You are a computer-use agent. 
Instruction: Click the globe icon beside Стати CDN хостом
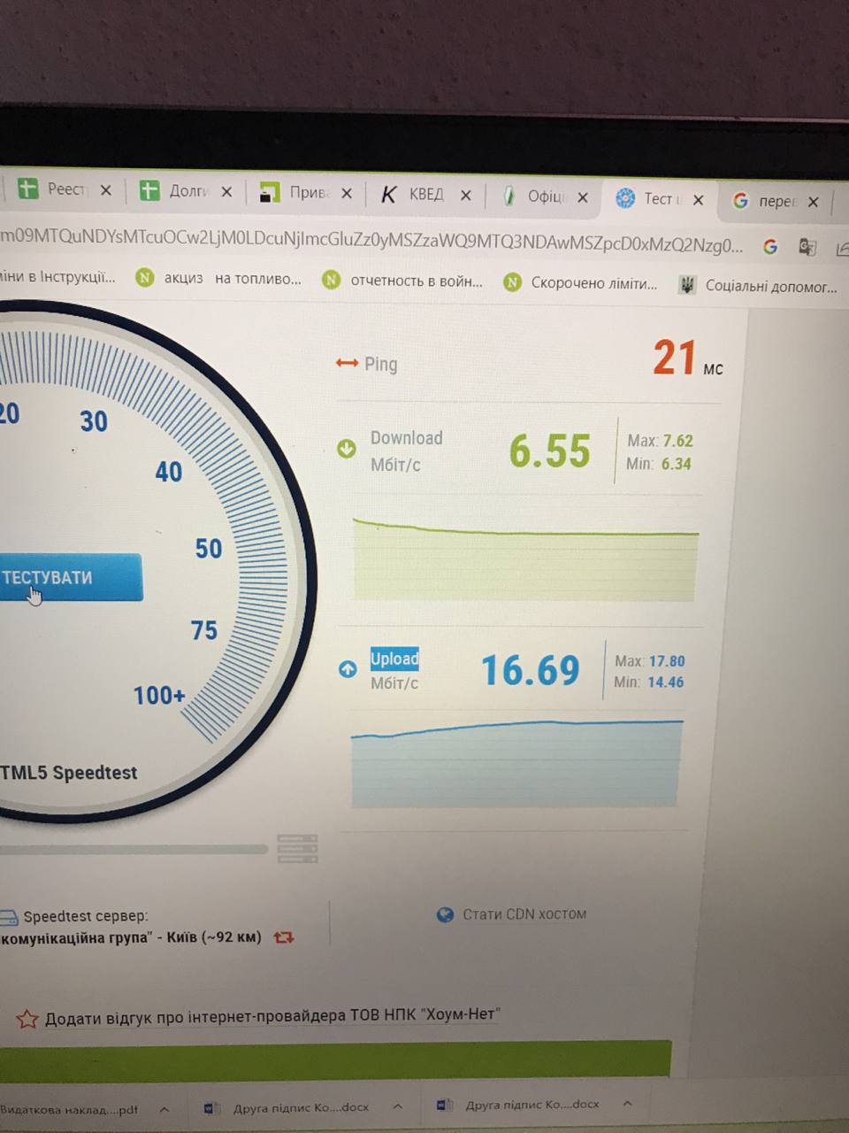(x=446, y=914)
